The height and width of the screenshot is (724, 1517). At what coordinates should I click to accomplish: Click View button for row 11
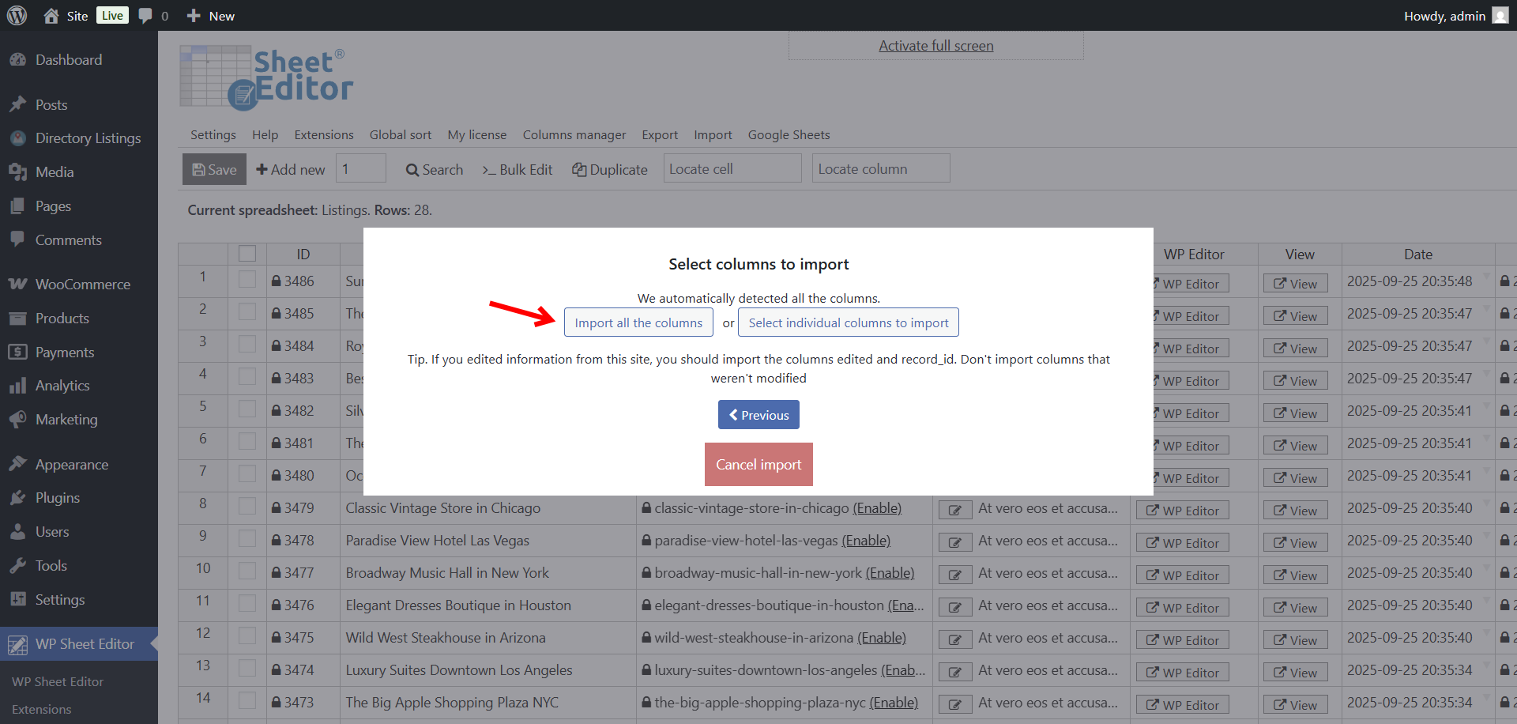pos(1295,608)
